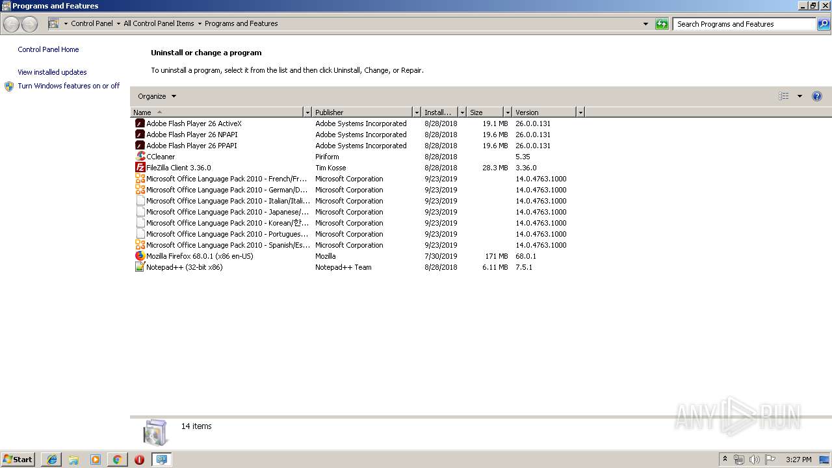Click the forward navigation arrow button
832x468 pixels.
tap(29, 24)
